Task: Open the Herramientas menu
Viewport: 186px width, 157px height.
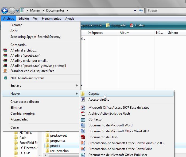Action: click(51, 19)
